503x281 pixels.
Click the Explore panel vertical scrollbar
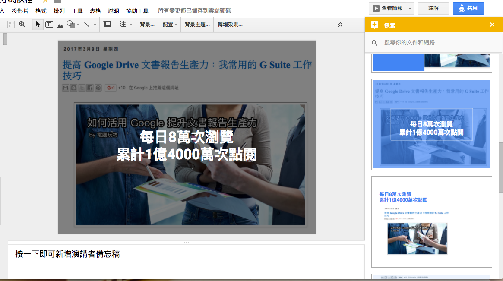(x=500, y=167)
